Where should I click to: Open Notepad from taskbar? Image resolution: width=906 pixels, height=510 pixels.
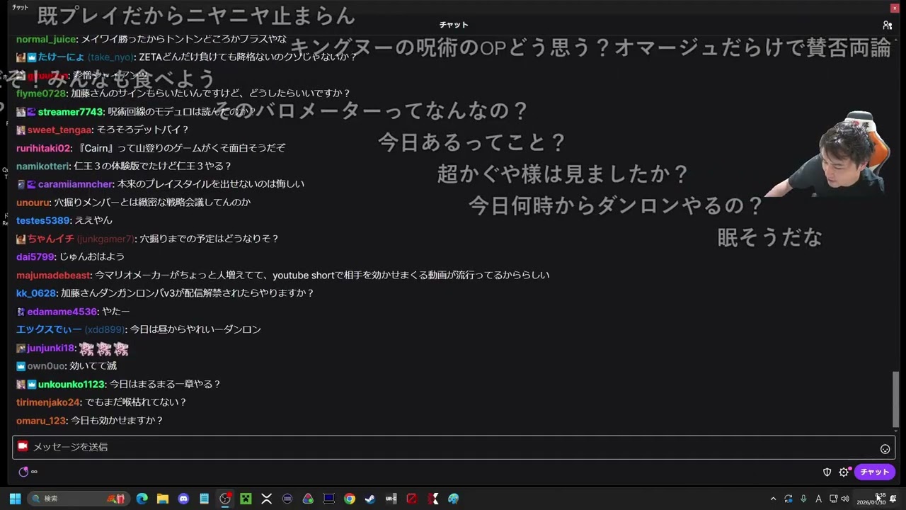(204, 499)
